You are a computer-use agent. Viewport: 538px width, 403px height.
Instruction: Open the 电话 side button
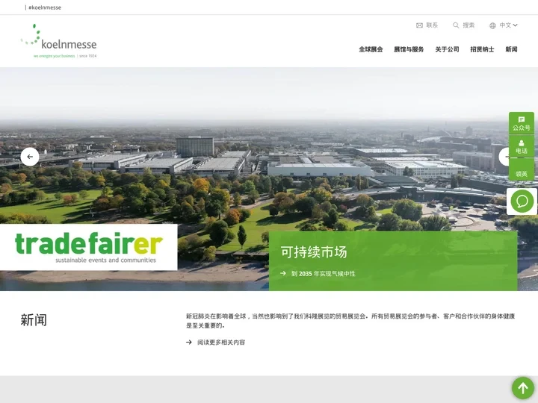[x=522, y=147]
